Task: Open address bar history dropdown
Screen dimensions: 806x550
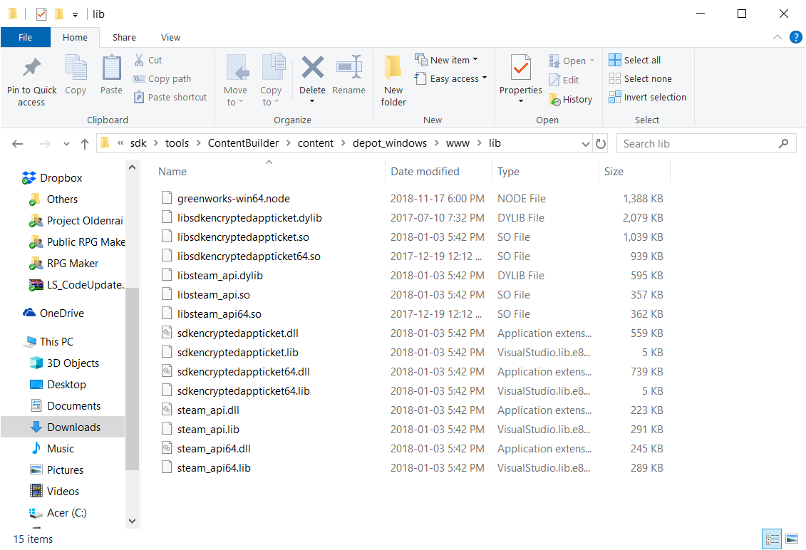Action: [586, 144]
